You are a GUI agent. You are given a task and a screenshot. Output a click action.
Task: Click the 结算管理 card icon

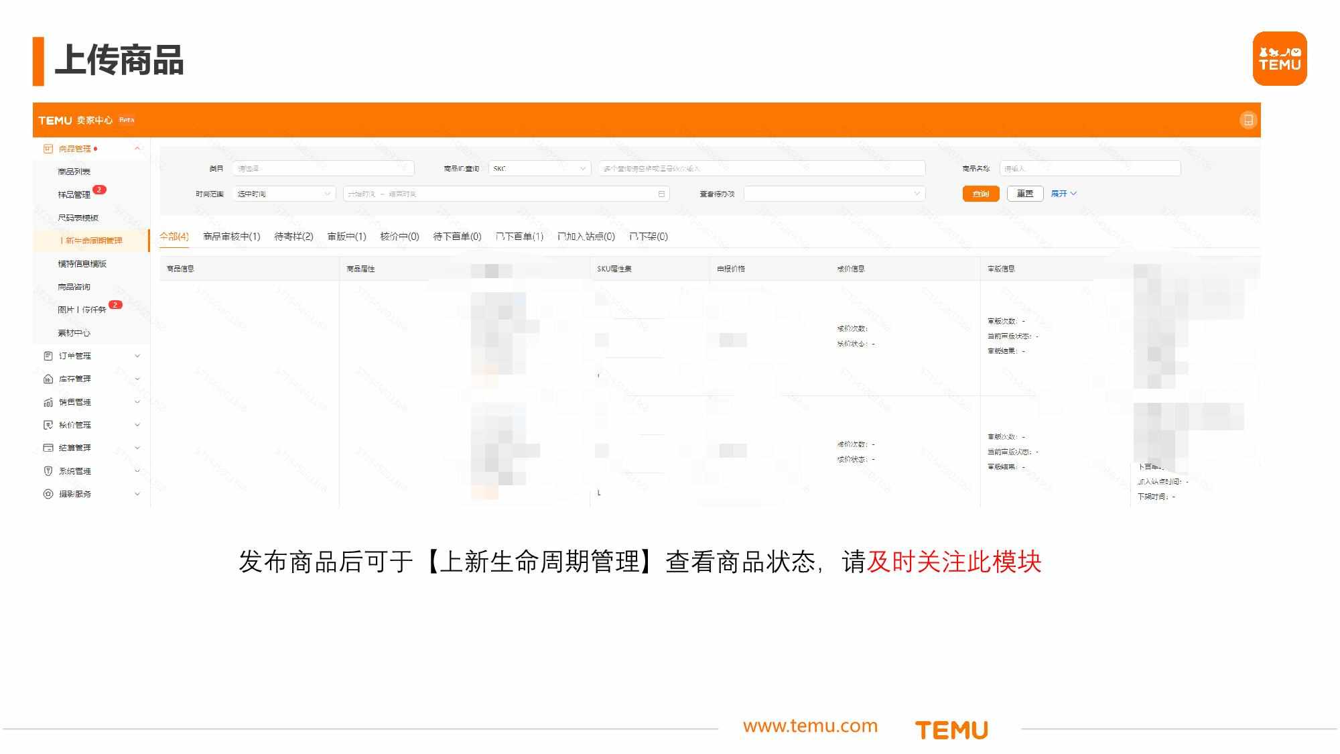coord(48,448)
